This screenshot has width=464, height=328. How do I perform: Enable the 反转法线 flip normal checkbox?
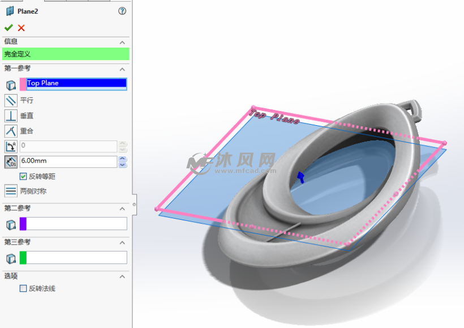pyautogui.click(x=23, y=288)
